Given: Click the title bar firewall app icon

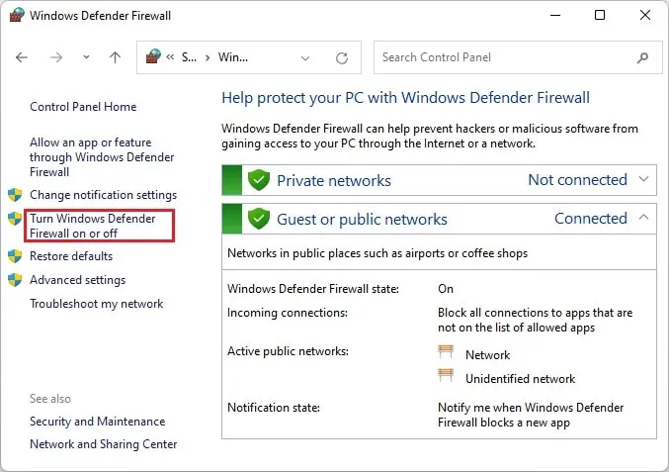Looking at the screenshot, I should pyautogui.click(x=16, y=16).
